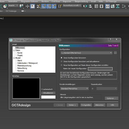Open the Rendern menu
The image size is (129, 129).
(45, 1)
